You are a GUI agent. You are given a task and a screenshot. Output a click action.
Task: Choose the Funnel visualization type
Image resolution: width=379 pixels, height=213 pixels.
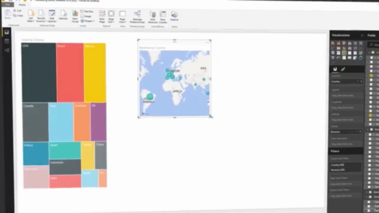pos(333,58)
